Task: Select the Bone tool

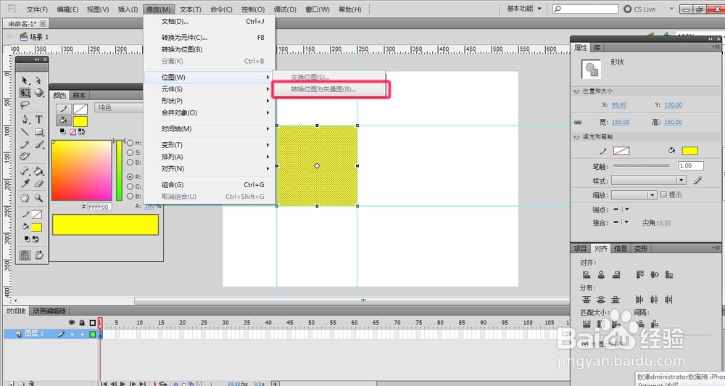Action: (25, 171)
